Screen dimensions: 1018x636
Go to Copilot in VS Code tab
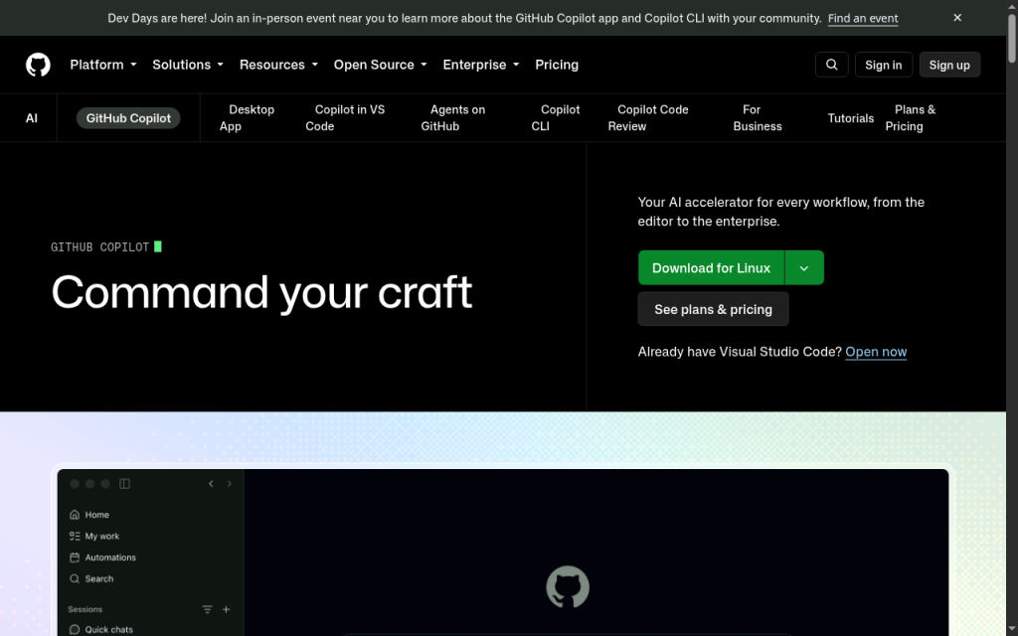tap(345, 118)
